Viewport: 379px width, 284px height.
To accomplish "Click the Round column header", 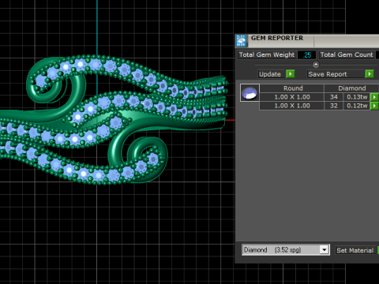I will point(291,88).
